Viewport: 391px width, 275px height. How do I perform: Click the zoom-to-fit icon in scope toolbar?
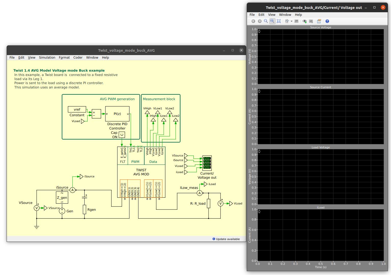[279, 21]
